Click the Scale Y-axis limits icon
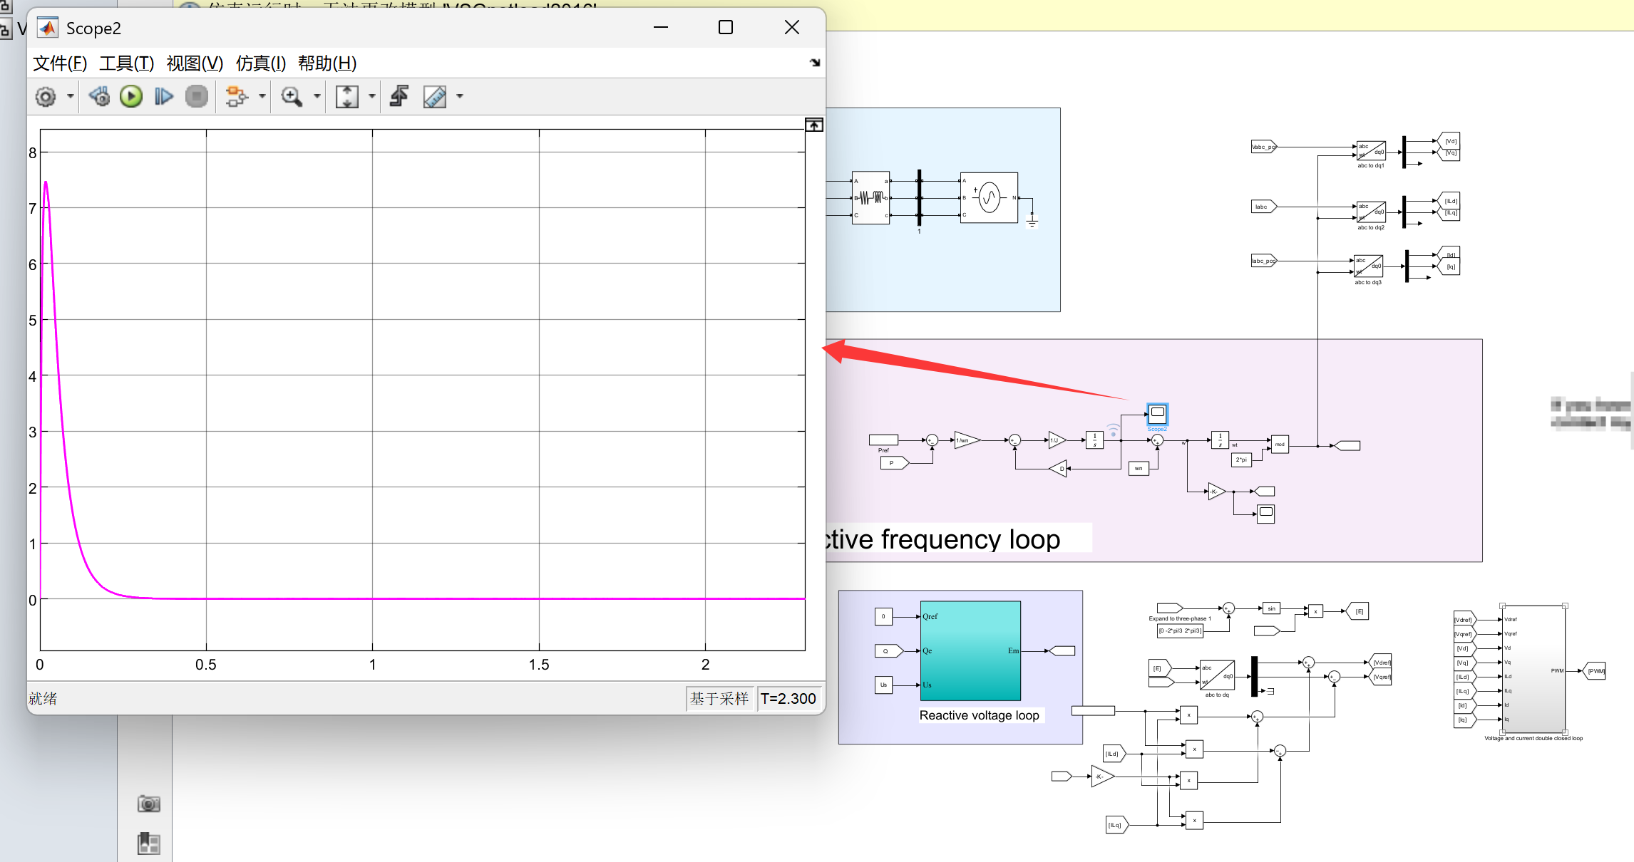The image size is (1634, 862). pyautogui.click(x=347, y=97)
